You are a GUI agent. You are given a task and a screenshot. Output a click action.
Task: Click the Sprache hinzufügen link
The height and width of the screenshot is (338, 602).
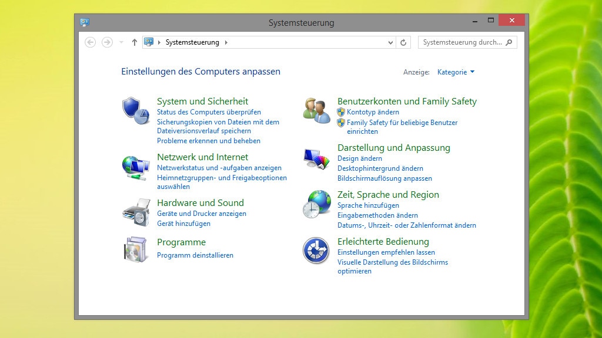pyautogui.click(x=368, y=205)
